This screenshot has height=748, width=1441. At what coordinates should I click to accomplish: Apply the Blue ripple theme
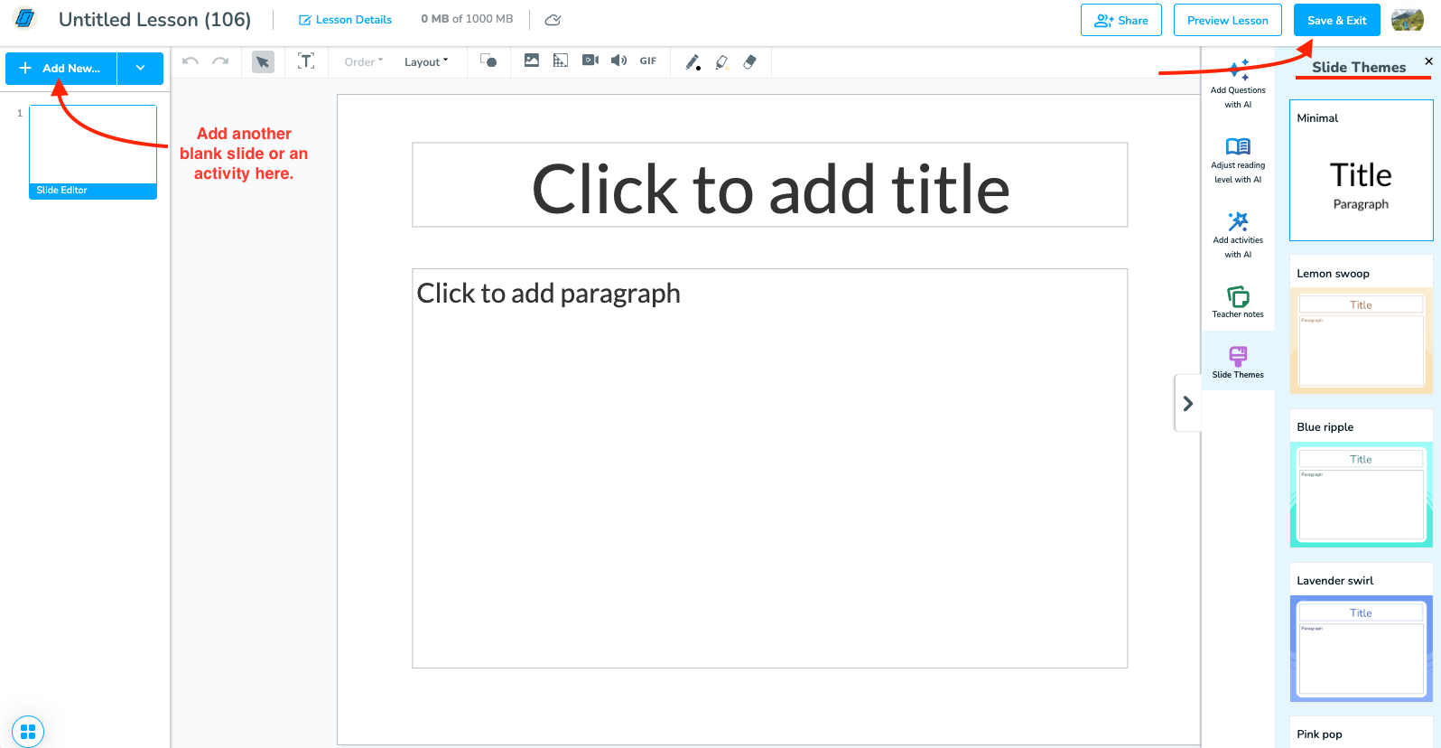1361,478
